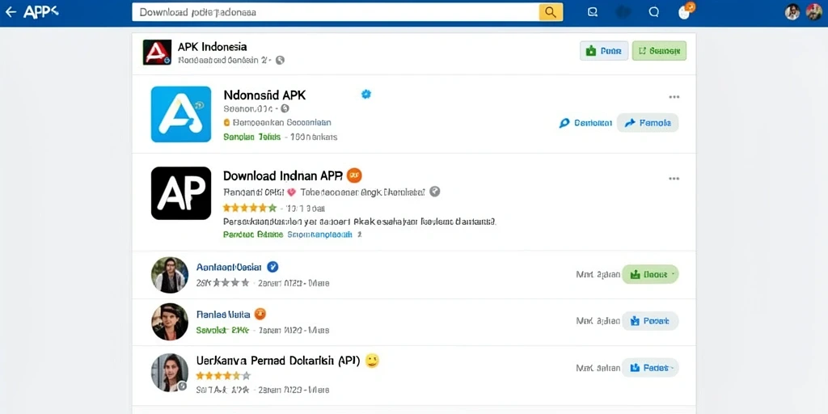Click the globe icon under APK Indonesia

coord(280,60)
